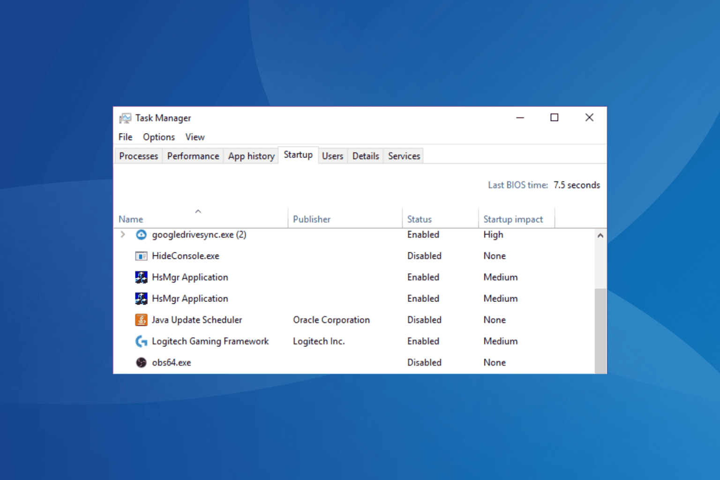Click the obs64.exe icon

(141, 362)
